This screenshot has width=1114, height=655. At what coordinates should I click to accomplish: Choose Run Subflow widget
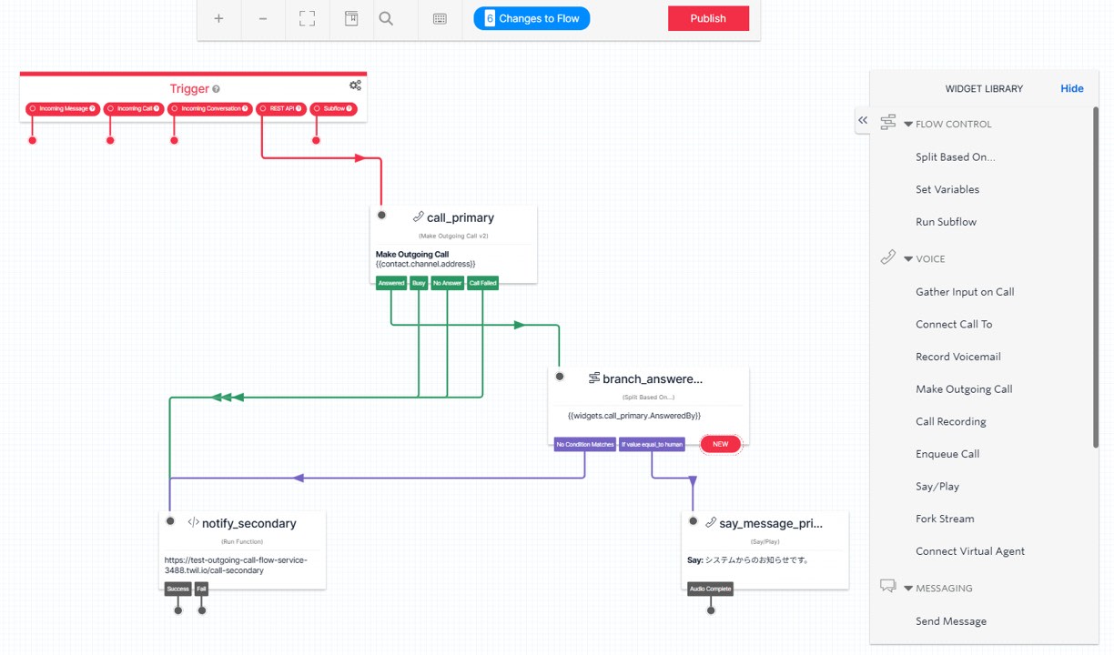[946, 222]
